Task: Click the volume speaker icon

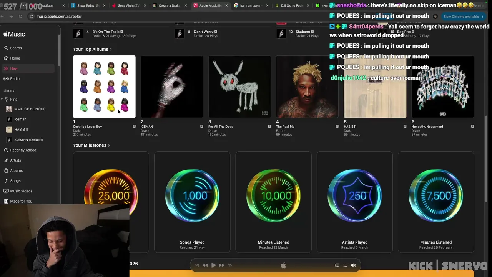Action: pos(353,265)
